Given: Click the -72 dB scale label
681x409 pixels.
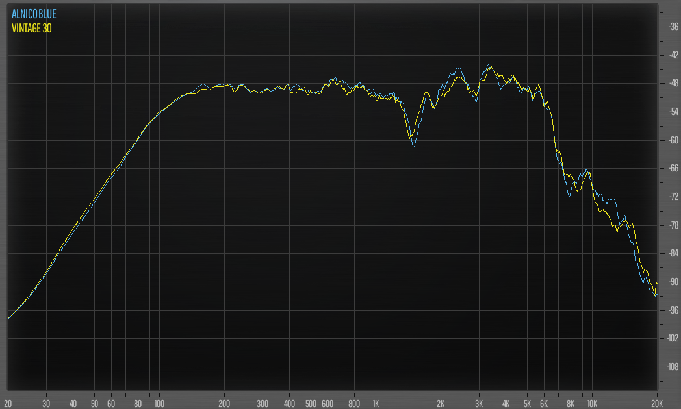Looking at the screenshot, I should click(673, 197).
